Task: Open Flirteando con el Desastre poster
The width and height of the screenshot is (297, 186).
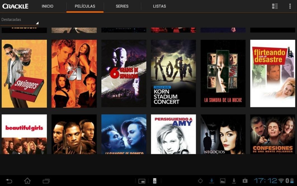Action: coord(273,74)
